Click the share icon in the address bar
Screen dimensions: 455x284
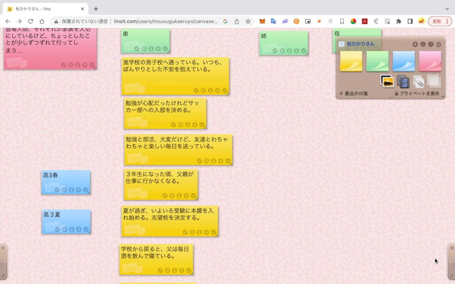point(237,21)
